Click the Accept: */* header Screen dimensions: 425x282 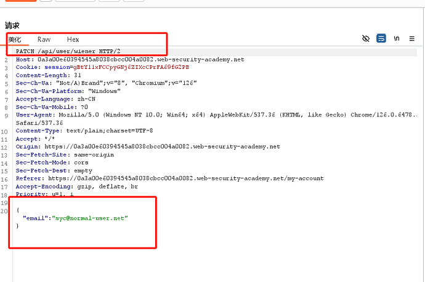(x=35, y=139)
